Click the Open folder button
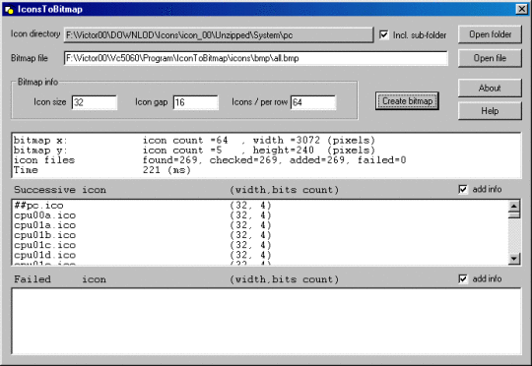 point(490,34)
